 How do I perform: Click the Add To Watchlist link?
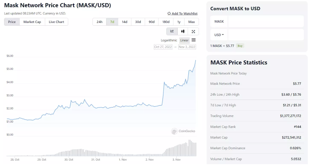coord(184,13)
